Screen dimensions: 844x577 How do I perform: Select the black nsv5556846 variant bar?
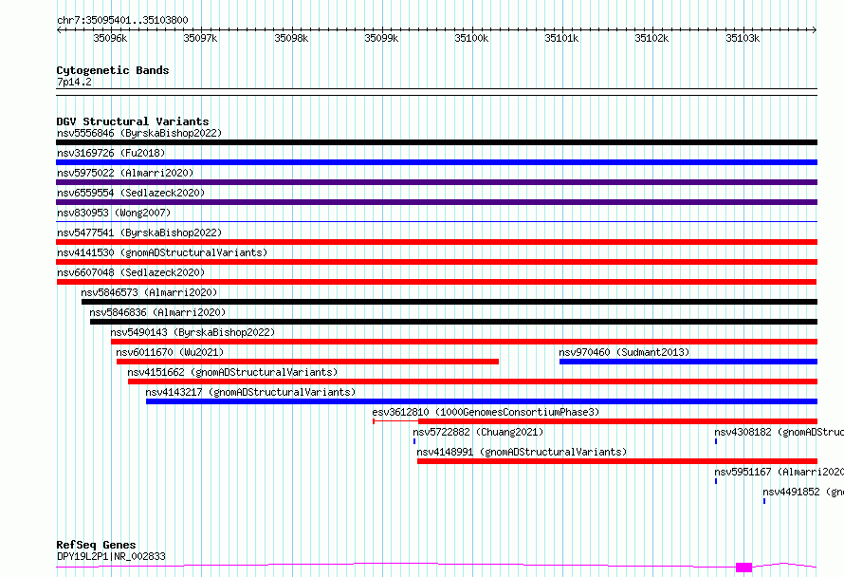(x=436, y=142)
